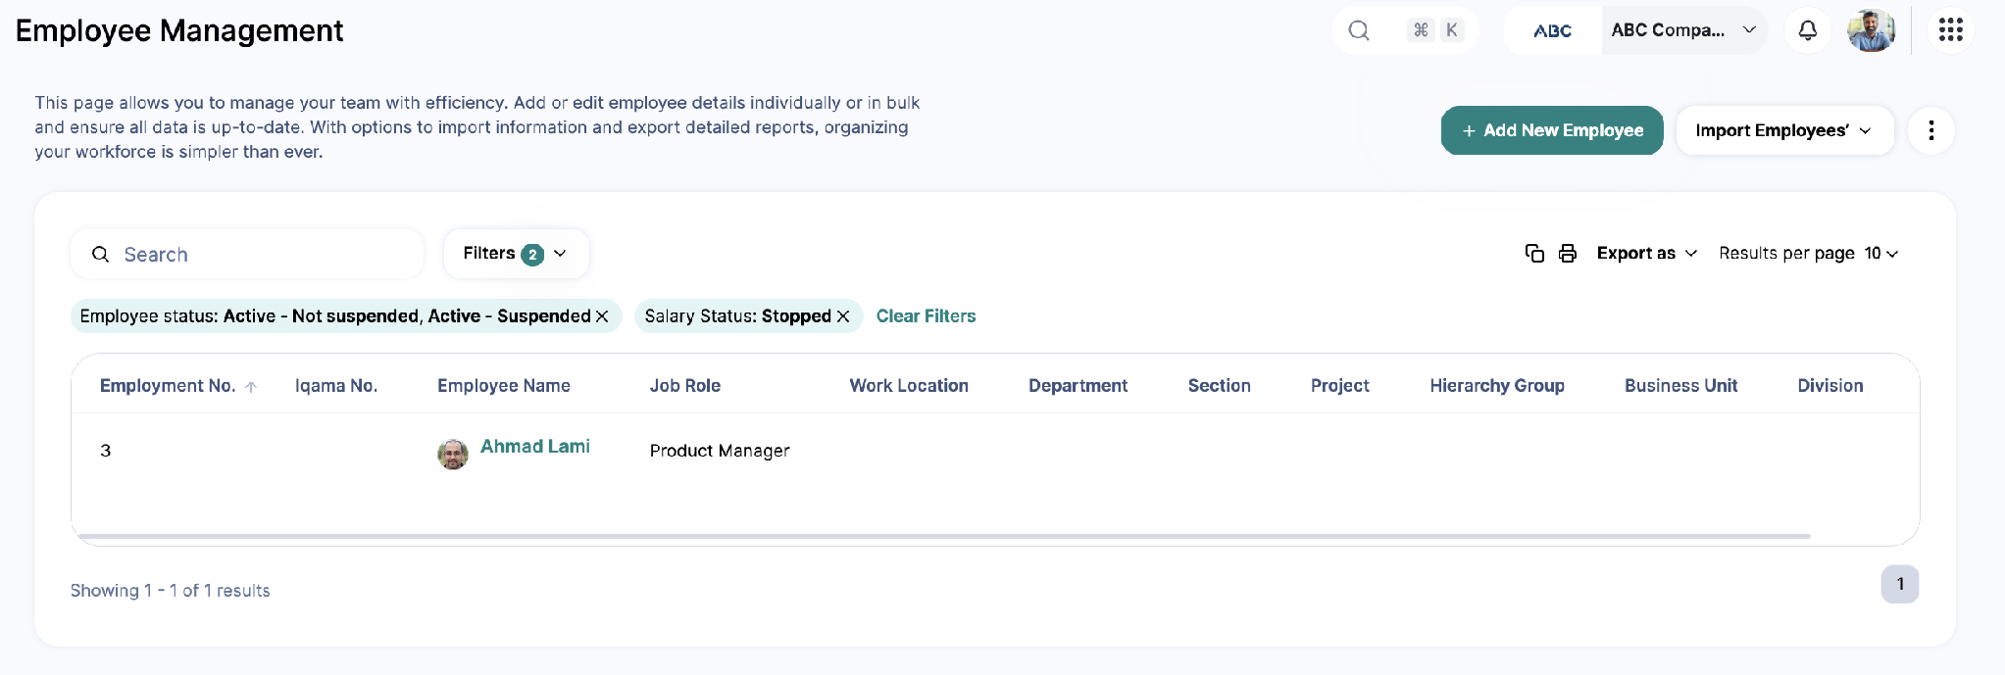The height and width of the screenshot is (675, 2005).
Task: Expand the Export as menu
Action: tap(1646, 253)
